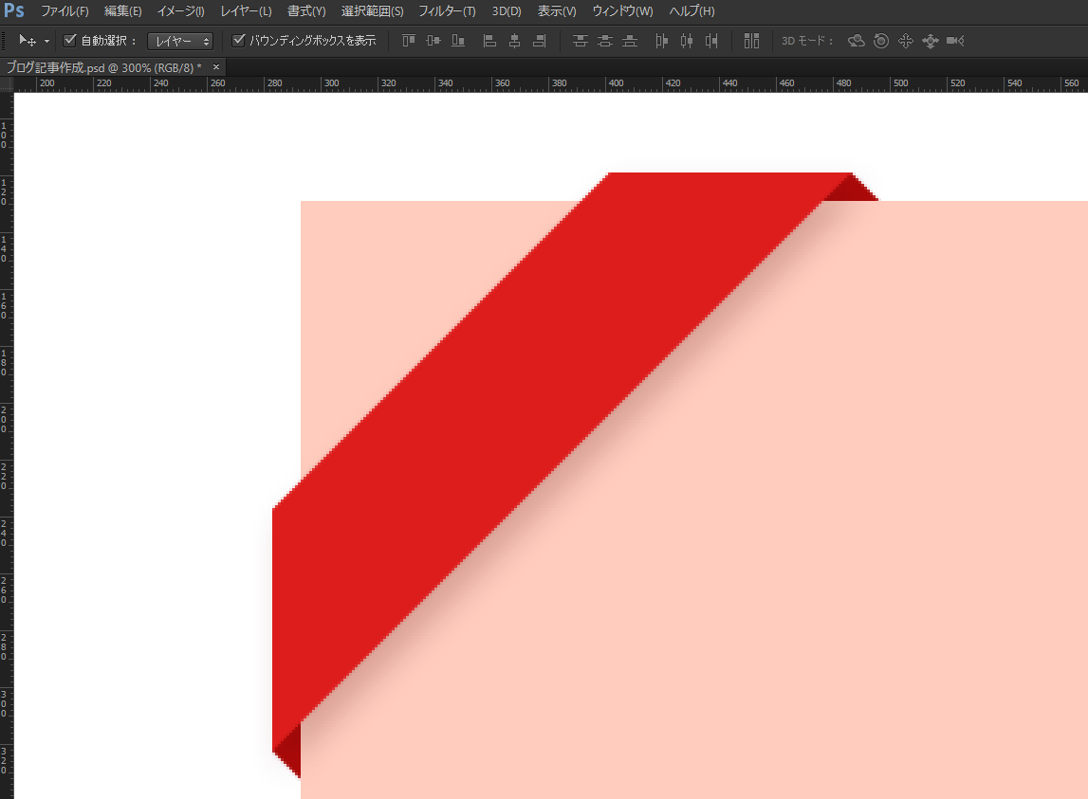
Task: Switch to the ブログ記事作成.psd document tab
Action: pyautogui.click(x=104, y=67)
